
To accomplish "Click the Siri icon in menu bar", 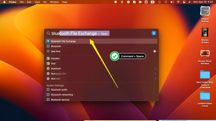I will click(x=189, y=2).
